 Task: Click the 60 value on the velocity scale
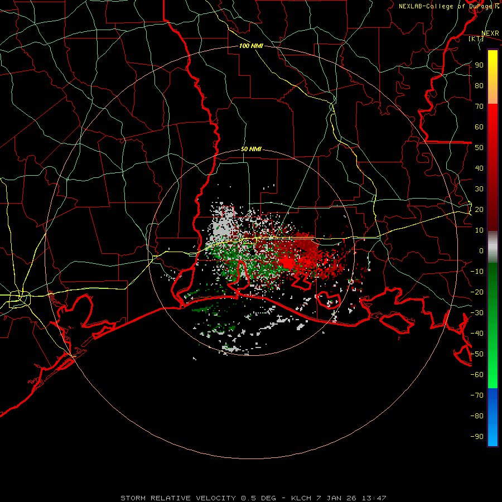479,127
